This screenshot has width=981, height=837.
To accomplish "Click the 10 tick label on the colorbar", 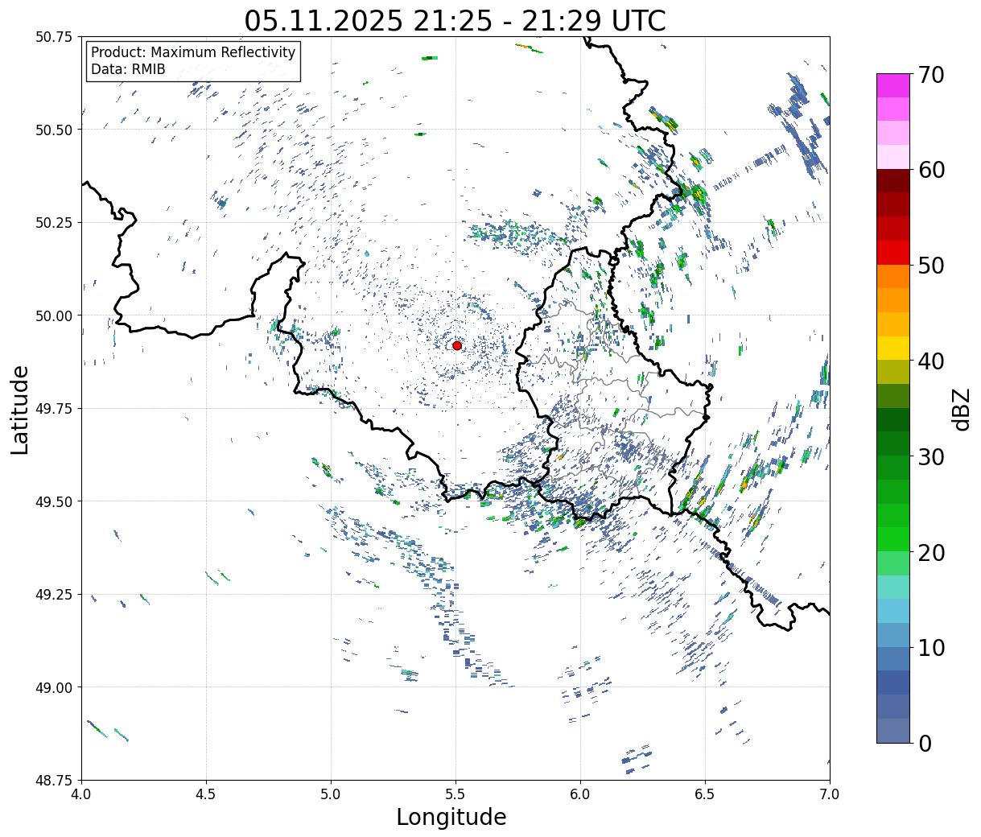I will [931, 647].
